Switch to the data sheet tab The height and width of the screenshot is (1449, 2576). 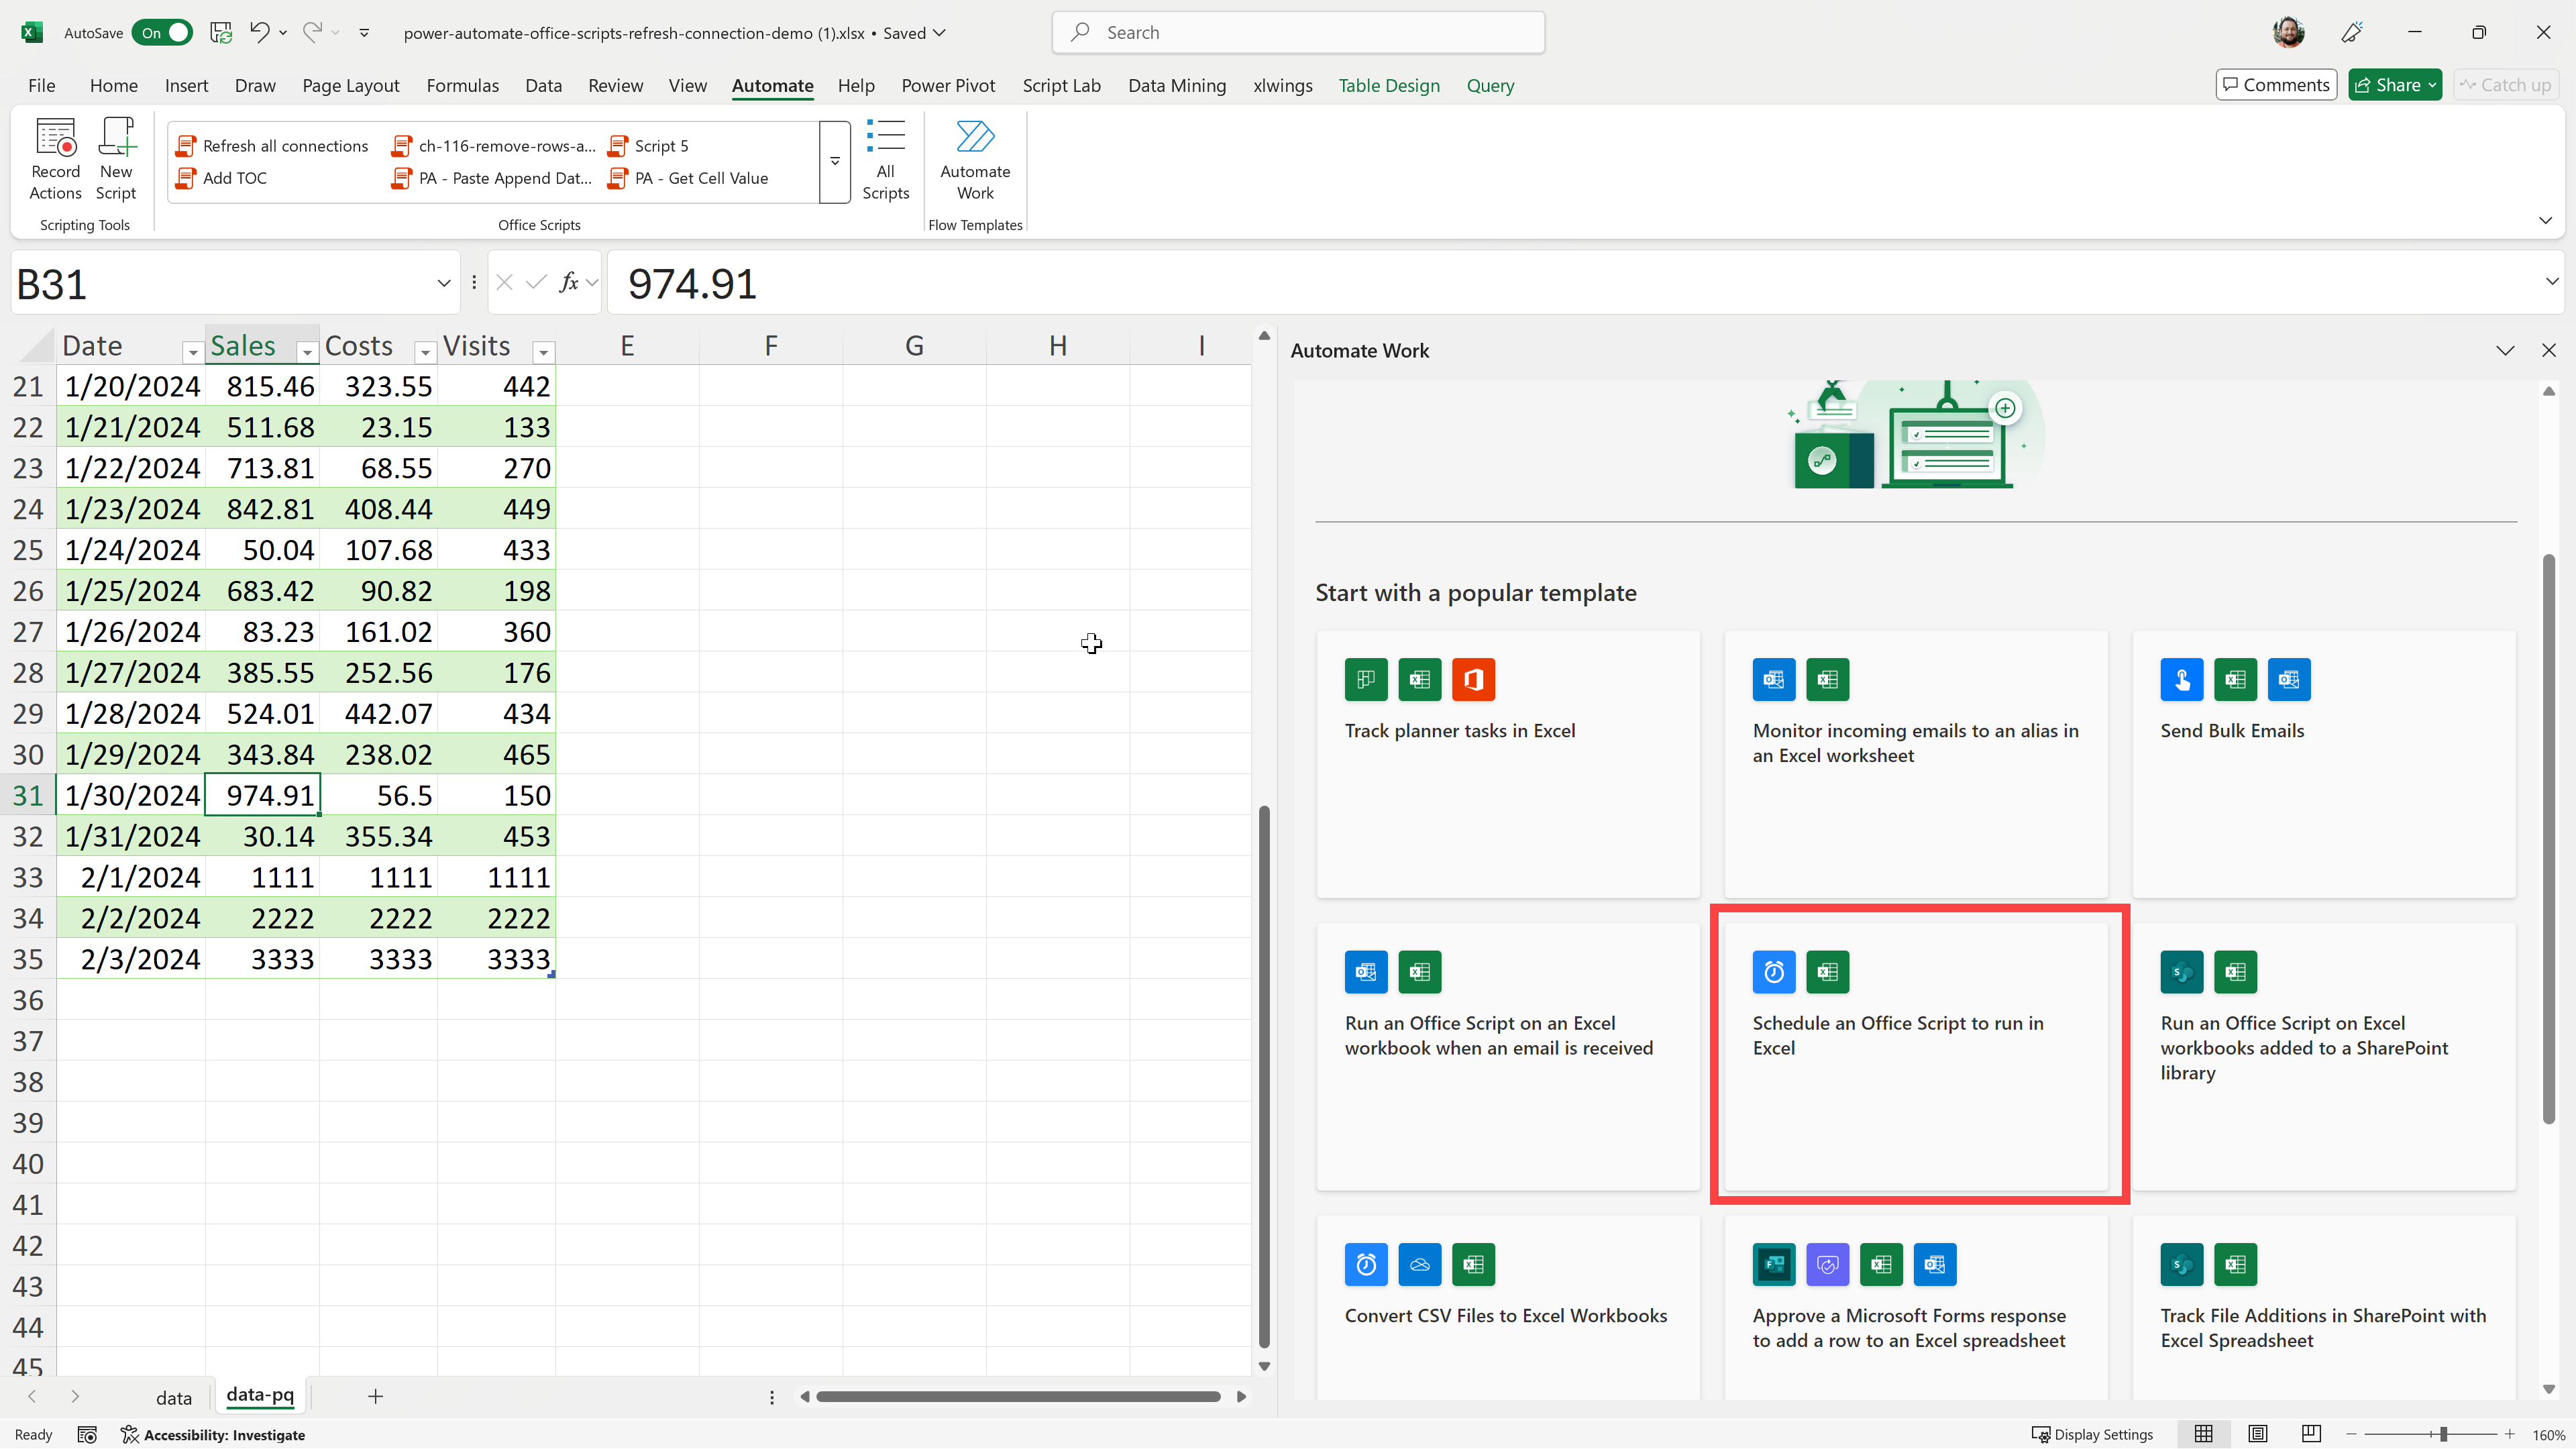[x=173, y=1397]
